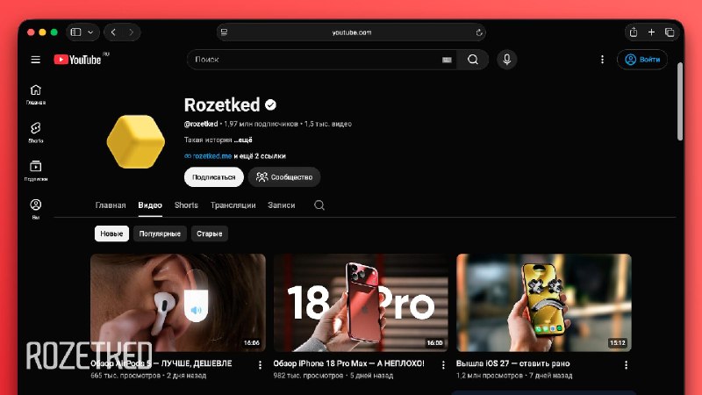The width and height of the screenshot is (702, 395).
Task: Open the iOS 27 video thumbnail
Action: point(544,303)
